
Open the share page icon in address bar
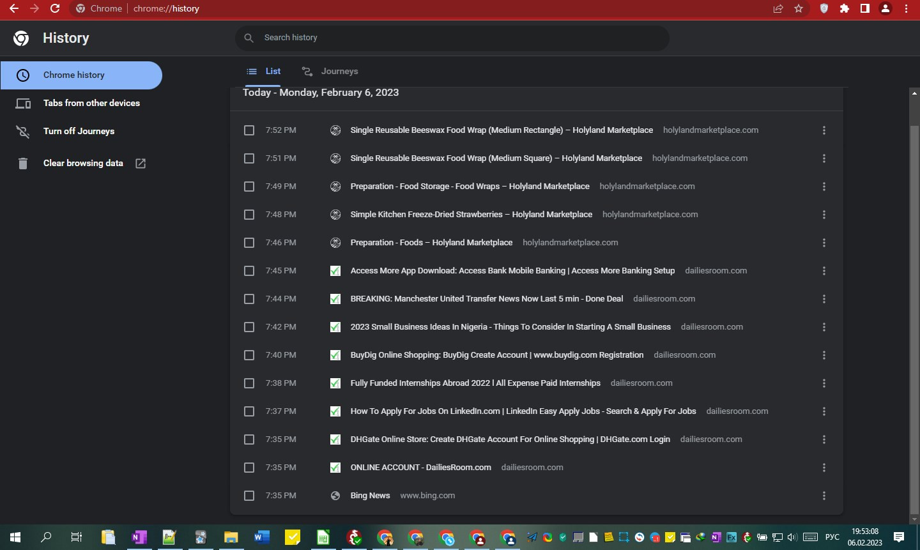tap(778, 8)
